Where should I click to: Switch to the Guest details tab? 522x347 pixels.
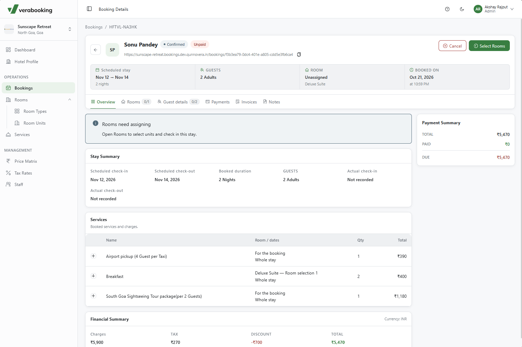[178, 102]
